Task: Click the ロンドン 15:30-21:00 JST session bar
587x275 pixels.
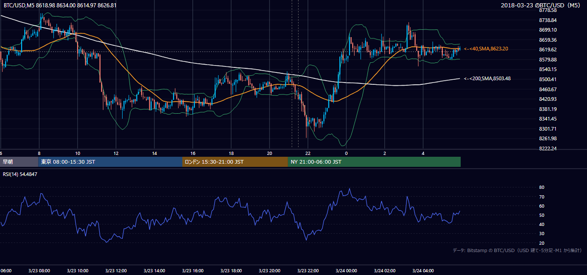Action: 235,162
